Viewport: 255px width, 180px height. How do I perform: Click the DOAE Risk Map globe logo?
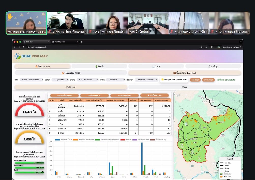(18, 56)
